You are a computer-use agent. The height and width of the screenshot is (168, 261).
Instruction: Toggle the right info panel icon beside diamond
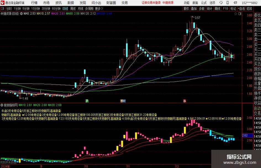240,14
